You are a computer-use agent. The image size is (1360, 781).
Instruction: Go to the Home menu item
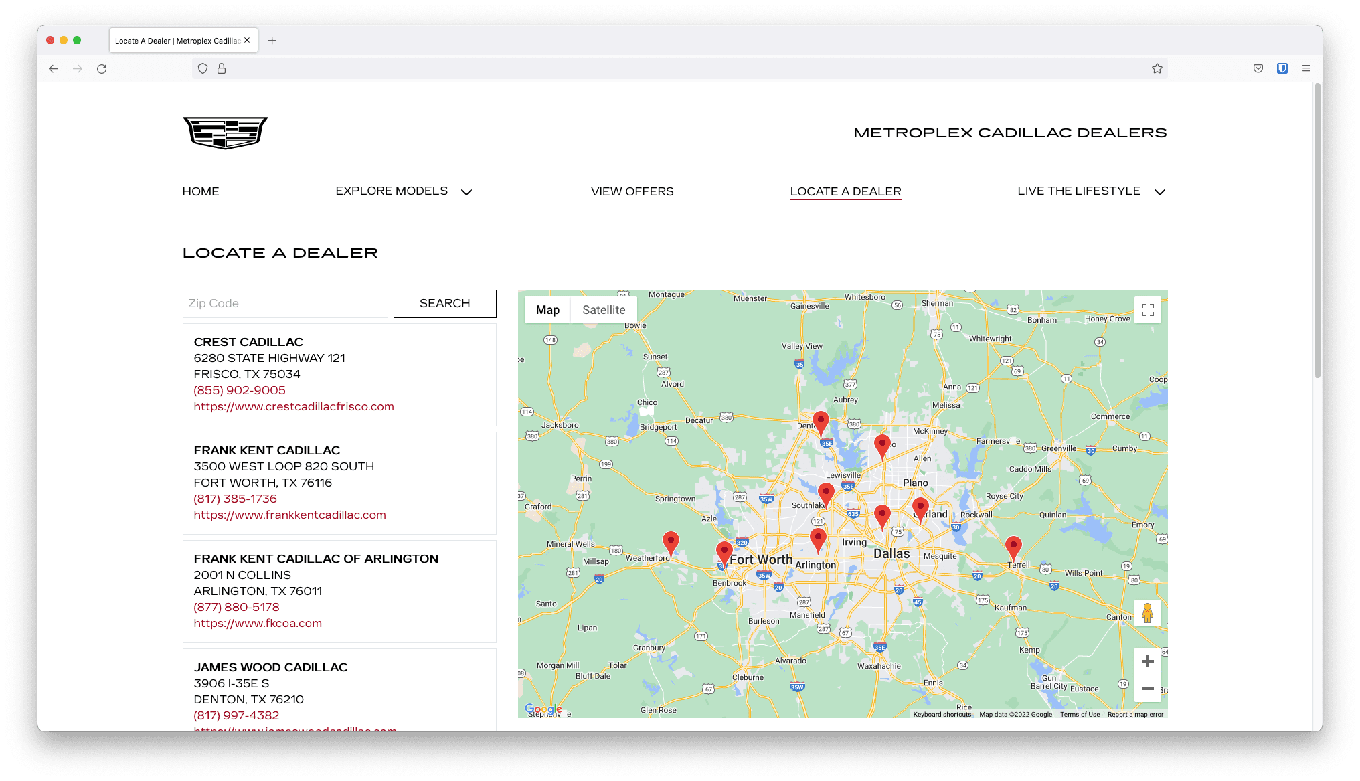[201, 191]
